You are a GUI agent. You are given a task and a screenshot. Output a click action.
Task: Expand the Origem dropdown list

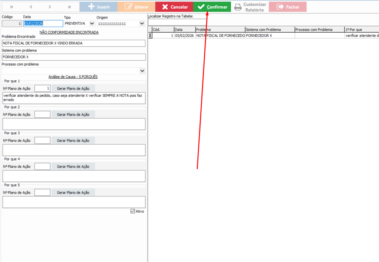click(x=141, y=23)
